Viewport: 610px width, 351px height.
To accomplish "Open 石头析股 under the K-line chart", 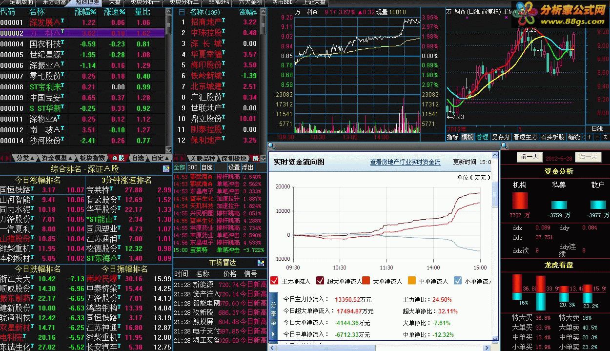I will pyautogui.click(x=552, y=137).
